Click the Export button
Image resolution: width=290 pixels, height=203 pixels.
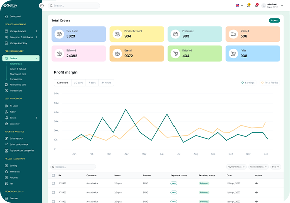pos(274,20)
